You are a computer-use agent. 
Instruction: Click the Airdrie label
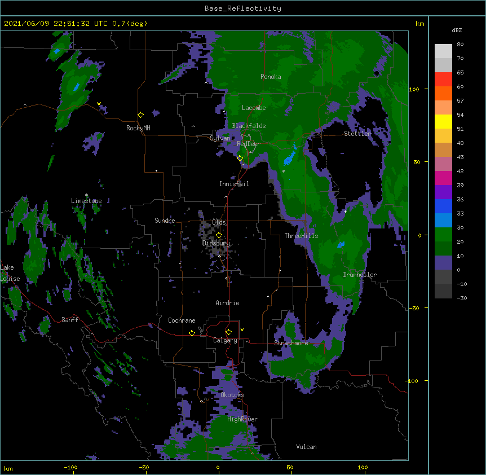pos(227,303)
